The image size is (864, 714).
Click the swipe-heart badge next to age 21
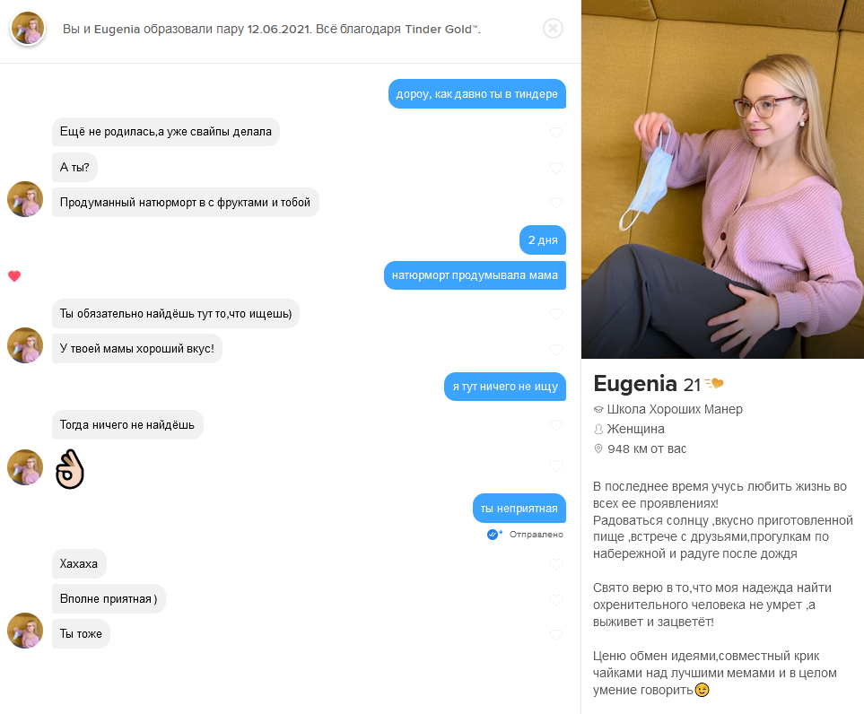pos(714,383)
